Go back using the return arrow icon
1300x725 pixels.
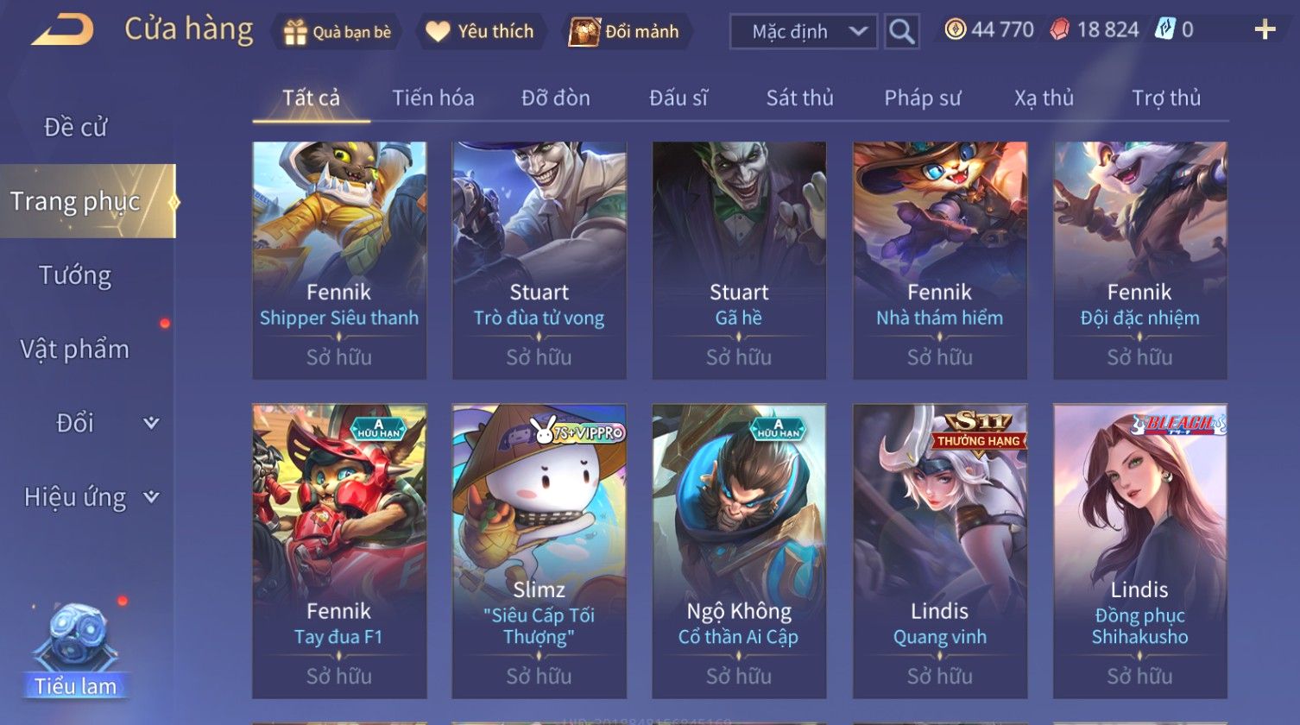[x=62, y=31]
